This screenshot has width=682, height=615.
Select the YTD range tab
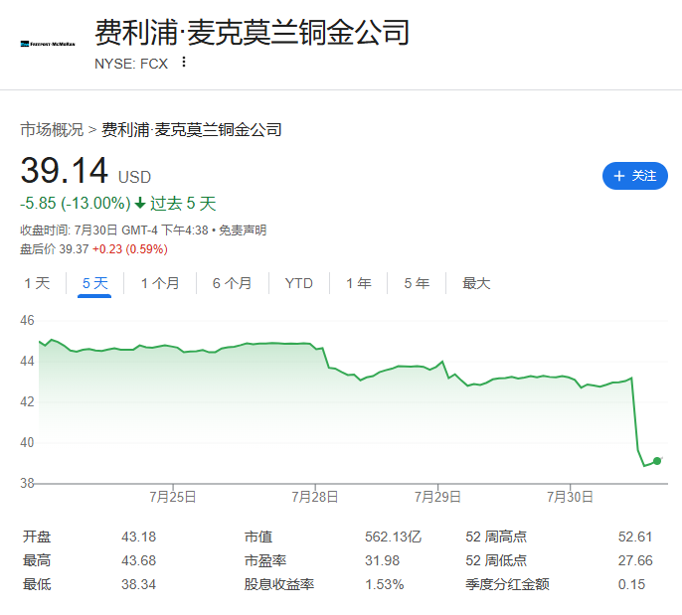pos(299,283)
